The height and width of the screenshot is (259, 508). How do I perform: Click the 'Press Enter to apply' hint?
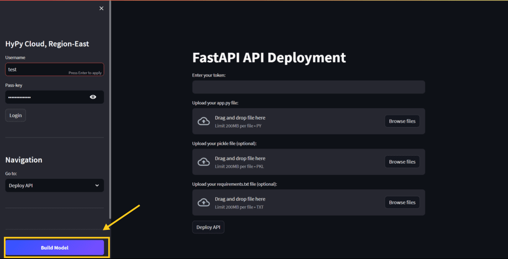click(x=85, y=73)
